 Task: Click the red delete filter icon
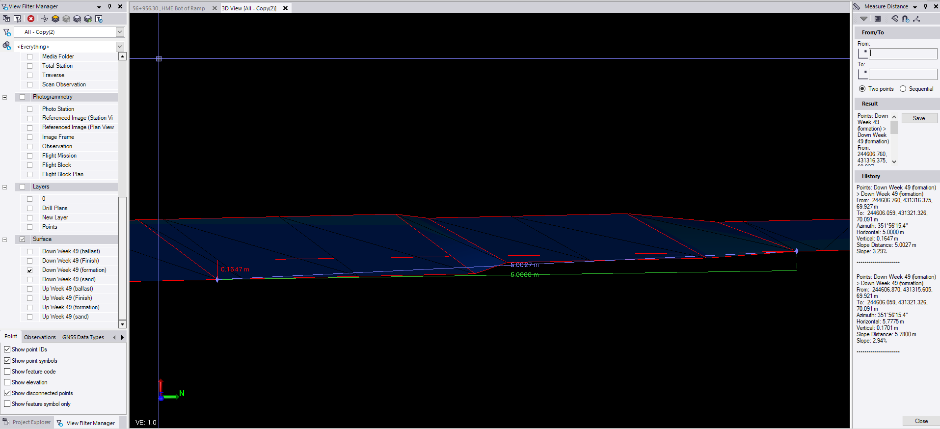point(31,19)
